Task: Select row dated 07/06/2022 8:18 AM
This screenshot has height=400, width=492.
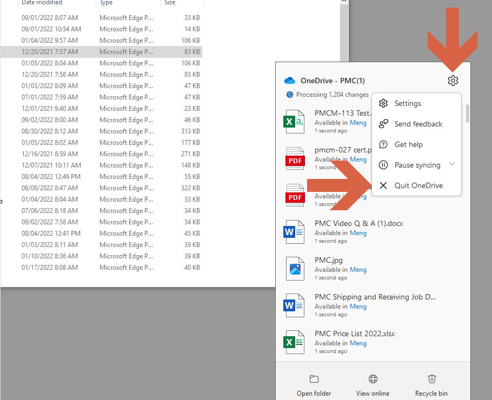Action: point(101,210)
